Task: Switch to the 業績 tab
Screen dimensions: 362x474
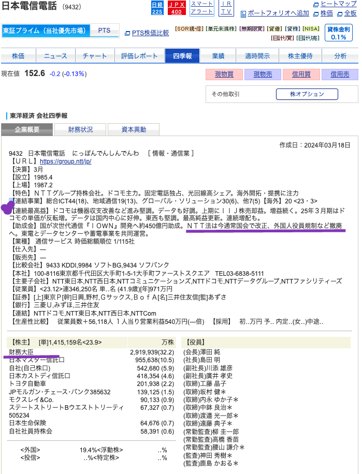Action: [218, 56]
